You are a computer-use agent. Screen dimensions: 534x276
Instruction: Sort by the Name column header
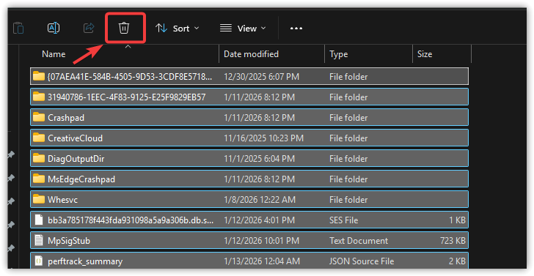(54, 54)
